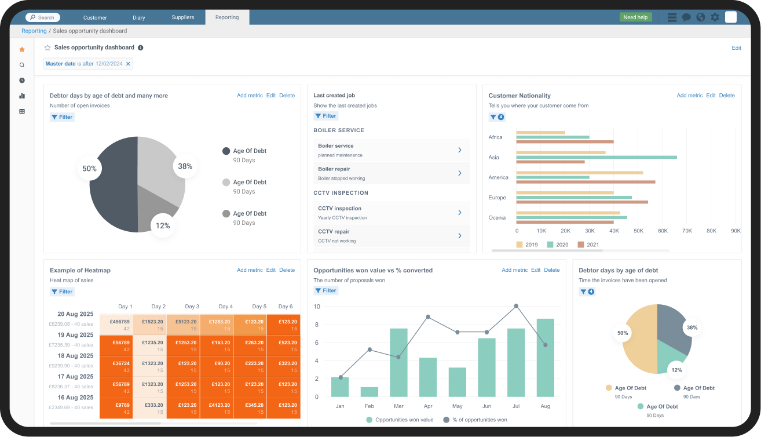This screenshot has width=761, height=437.
Task: Open the hamburger menu in the header
Action: pyautogui.click(x=671, y=17)
